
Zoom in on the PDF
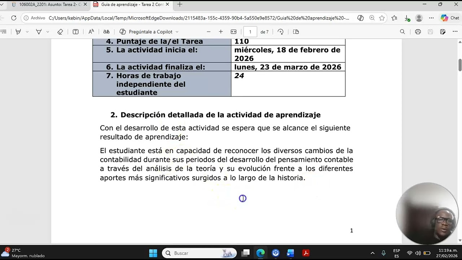tap(221, 32)
